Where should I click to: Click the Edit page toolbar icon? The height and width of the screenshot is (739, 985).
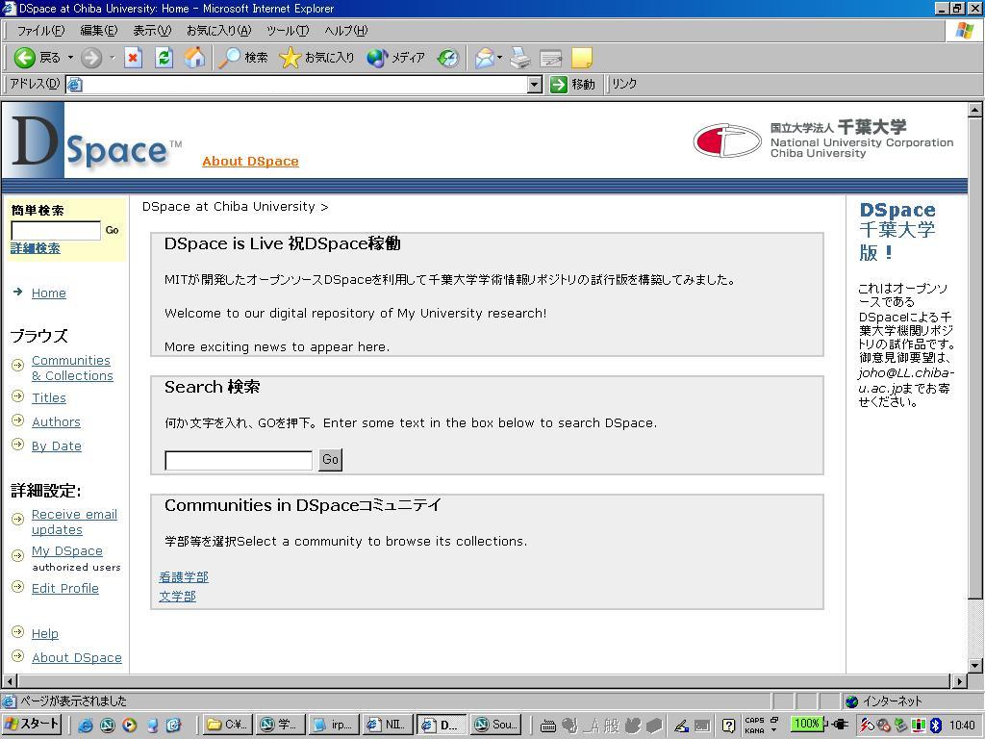551,58
